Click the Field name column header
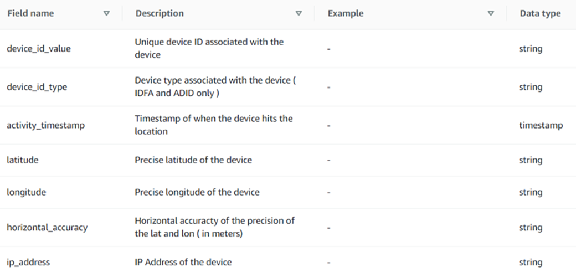Image resolution: width=576 pixels, height=277 pixels. coord(30,14)
